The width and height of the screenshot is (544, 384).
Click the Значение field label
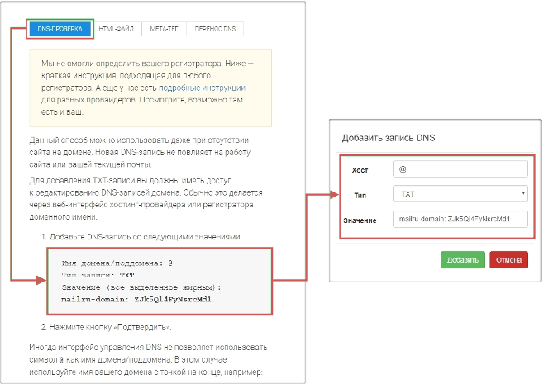point(361,220)
